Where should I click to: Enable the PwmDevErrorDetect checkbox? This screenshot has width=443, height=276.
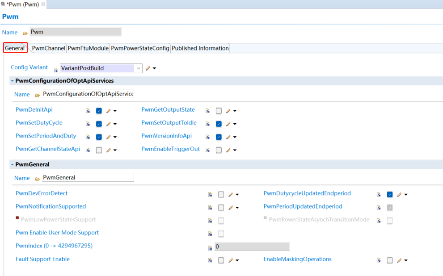point(221,194)
